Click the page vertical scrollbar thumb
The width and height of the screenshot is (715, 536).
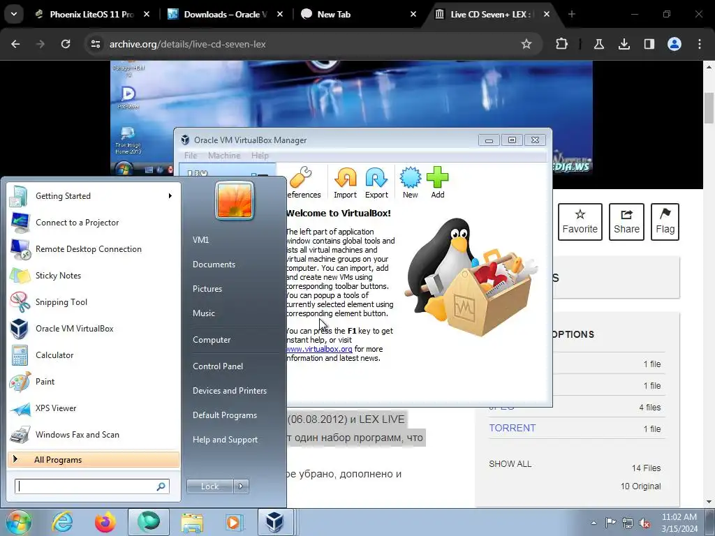pyautogui.click(x=709, y=107)
